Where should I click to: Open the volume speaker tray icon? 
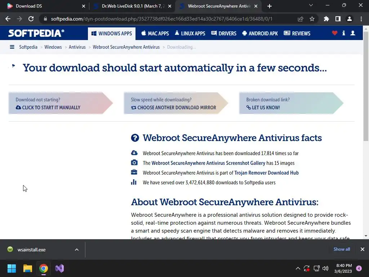(325, 268)
